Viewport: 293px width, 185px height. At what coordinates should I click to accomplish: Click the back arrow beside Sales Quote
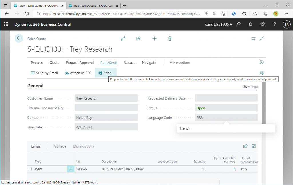[x=19, y=38]
